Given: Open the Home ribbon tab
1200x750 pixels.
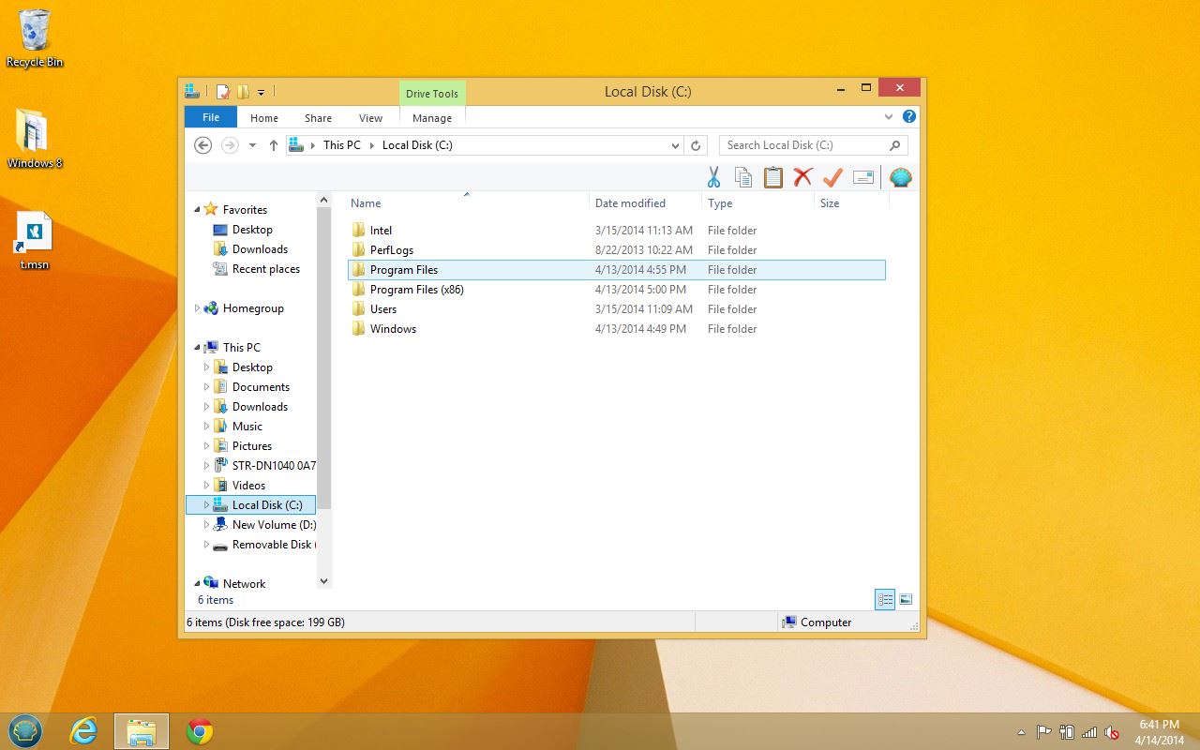Looking at the screenshot, I should pyautogui.click(x=264, y=118).
